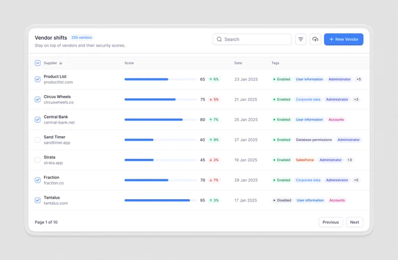Image resolution: width=398 pixels, height=260 pixels.
Task: Expand +3 tags on Strata row
Action: point(349,160)
